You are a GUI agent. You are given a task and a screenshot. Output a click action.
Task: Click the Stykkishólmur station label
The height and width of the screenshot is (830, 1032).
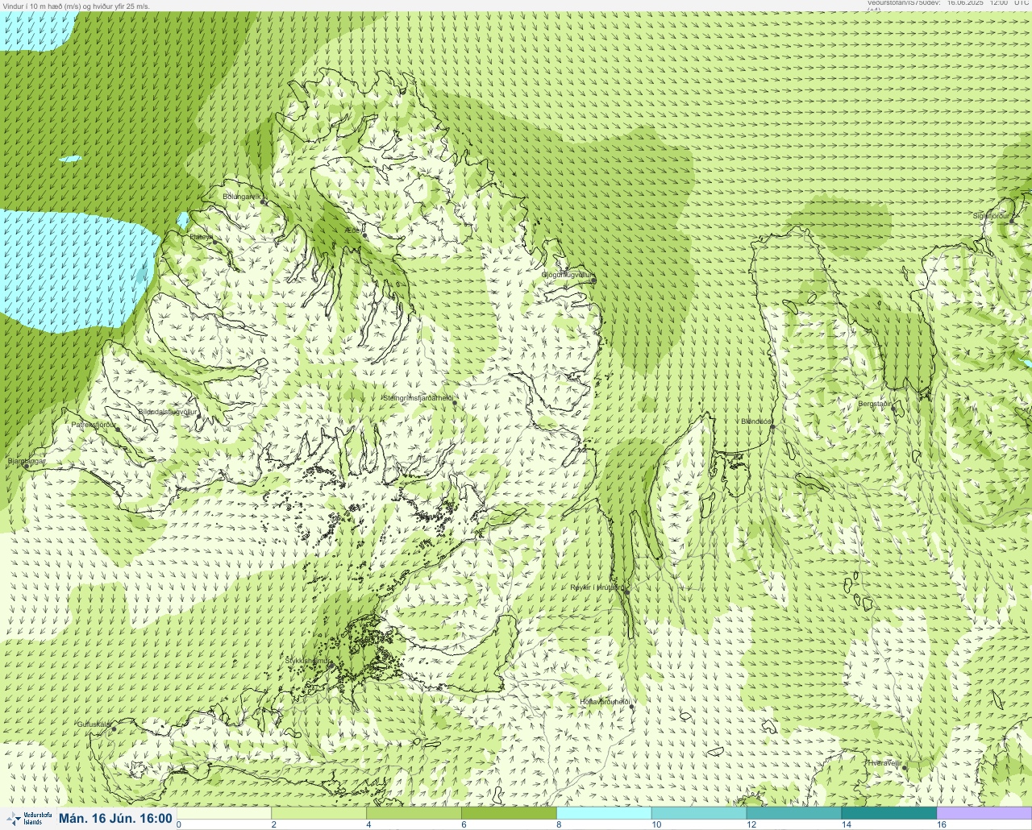[x=308, y=661]
